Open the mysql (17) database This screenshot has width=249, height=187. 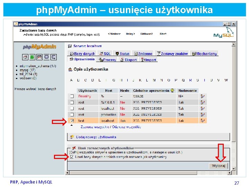point(27,70)
